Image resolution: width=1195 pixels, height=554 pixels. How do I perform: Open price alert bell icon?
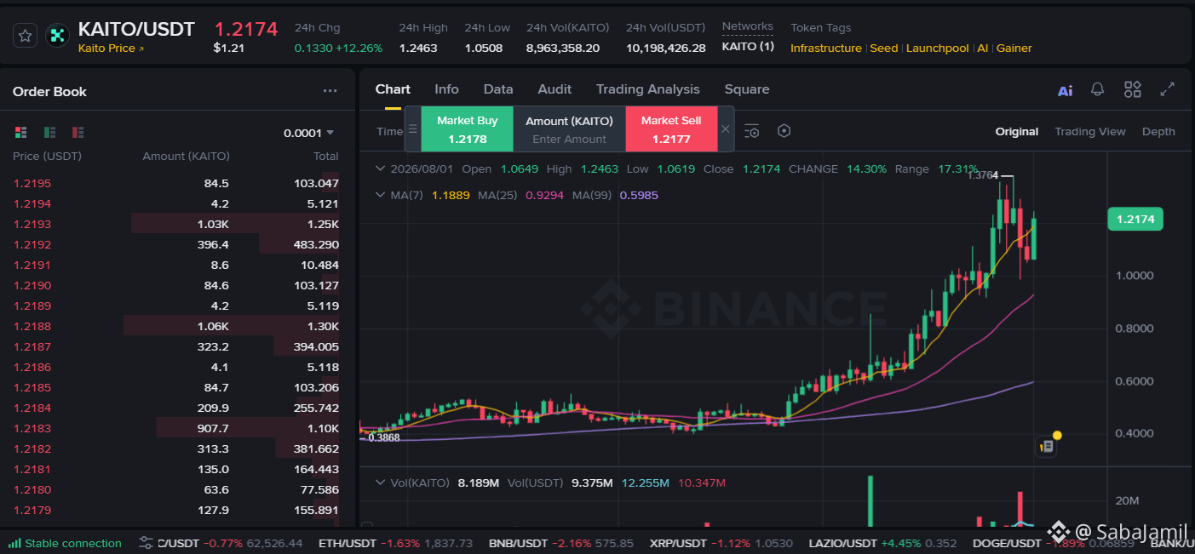pos(1098,89)
